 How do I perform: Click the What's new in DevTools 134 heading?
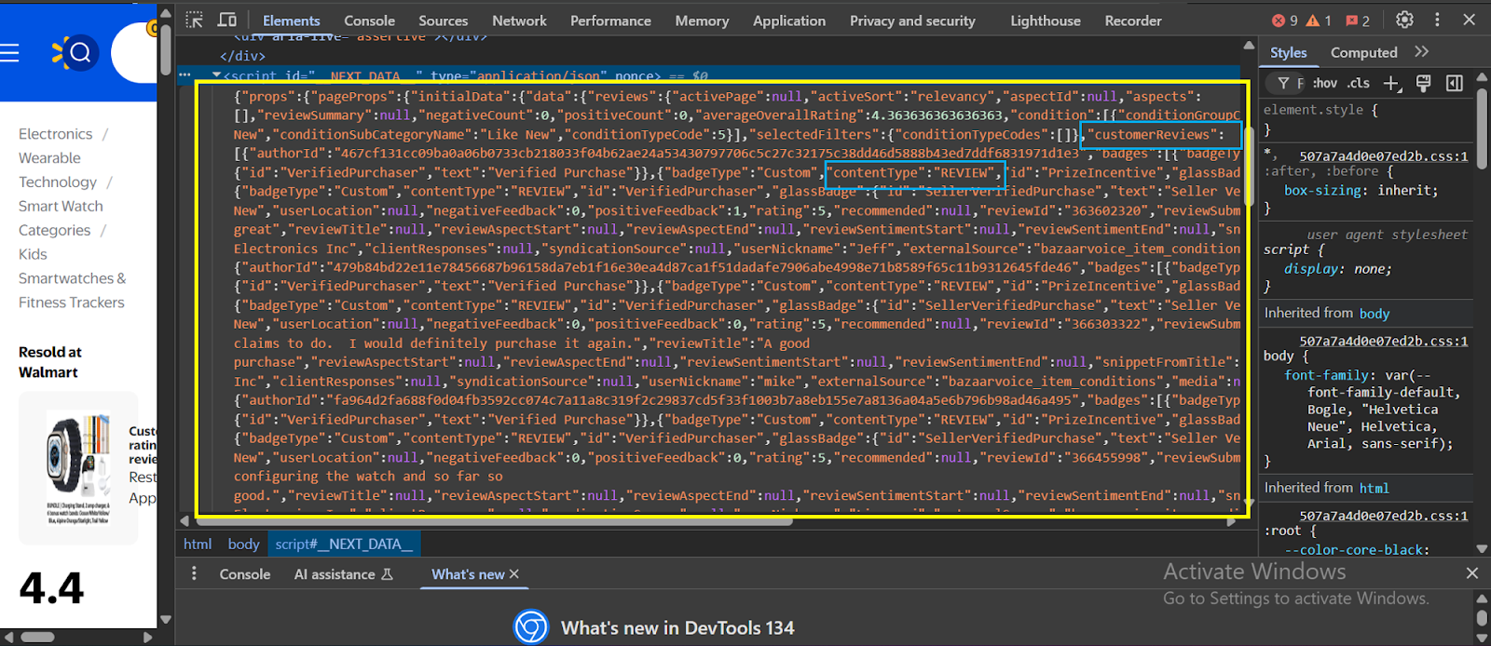point(677,628)
